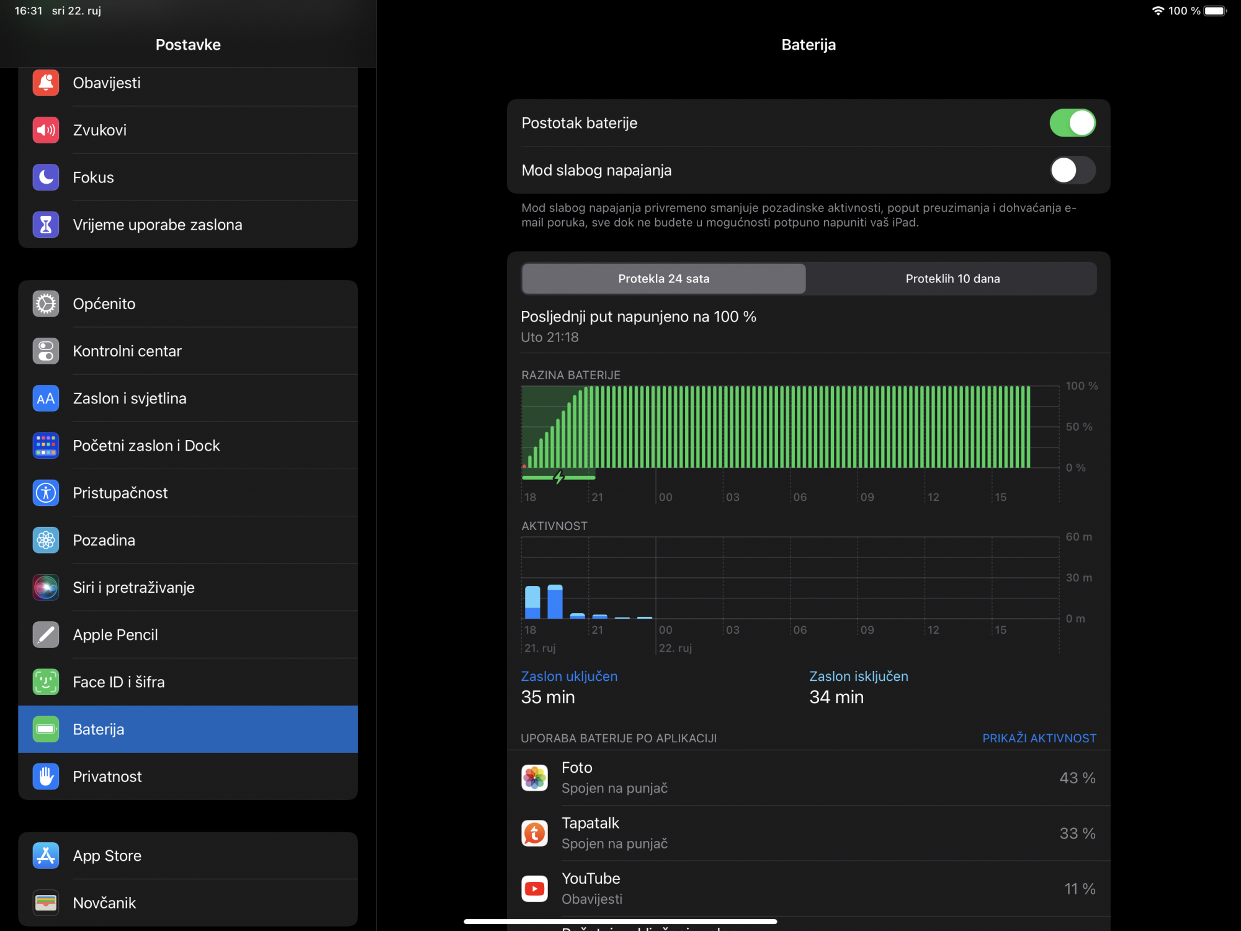
Task: Switch to Proteklih 10 dana tab
Action: pyautogui.click(x=952, y=279)
